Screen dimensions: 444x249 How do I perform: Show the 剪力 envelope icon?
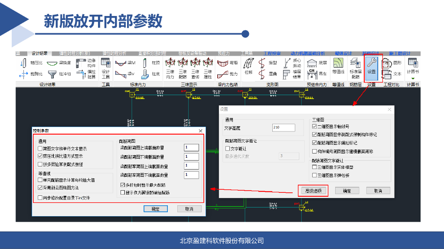coord(222,74)
